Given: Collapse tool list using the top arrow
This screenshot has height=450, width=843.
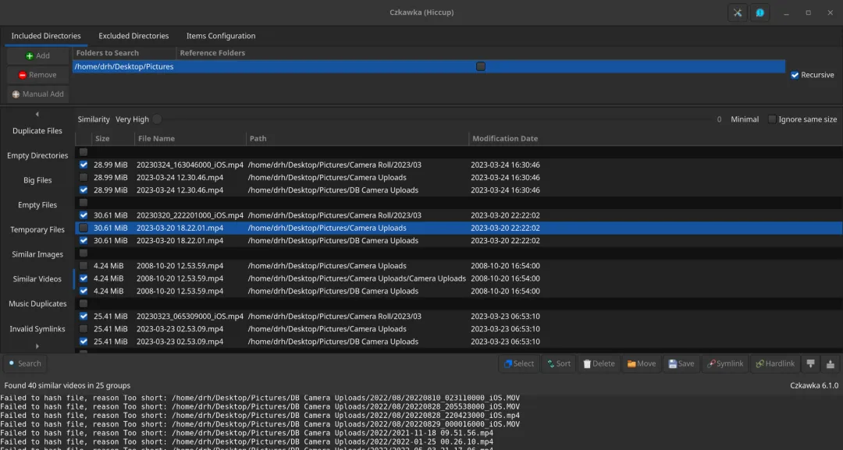Looking at the screenshot, I should point(37,114).
